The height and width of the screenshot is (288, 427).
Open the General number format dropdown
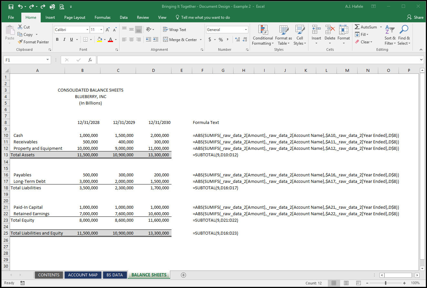(x=246, y=30)
